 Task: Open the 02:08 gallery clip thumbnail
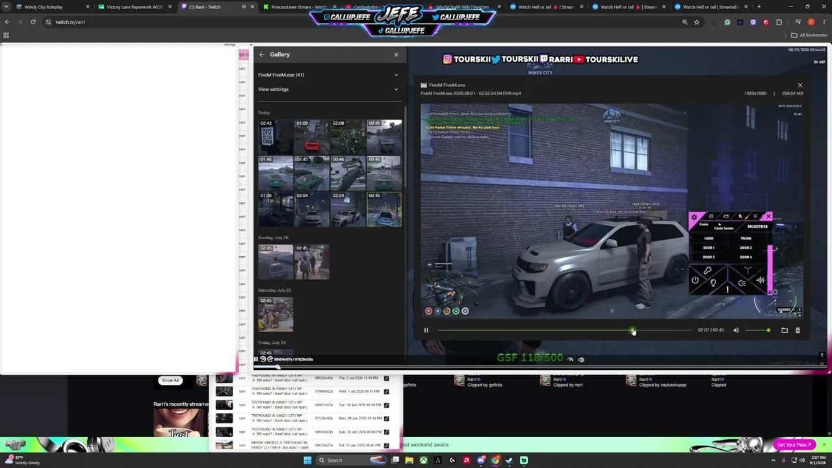pyautogui.click(x=348, y=136)
